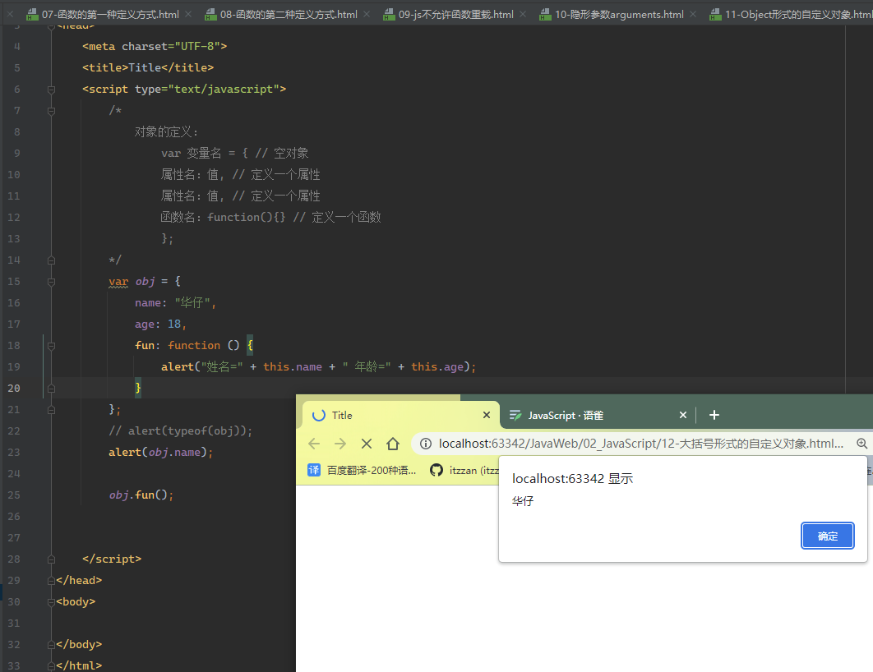Toggle the closing script fold at line 28
Image resolution: width=873 pixels, height=672 pixels.
(51, 559)
